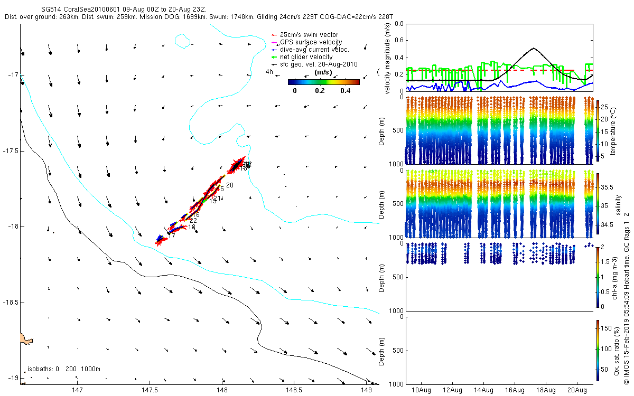Click the glider track label '20'

click(x=230, y=185)
